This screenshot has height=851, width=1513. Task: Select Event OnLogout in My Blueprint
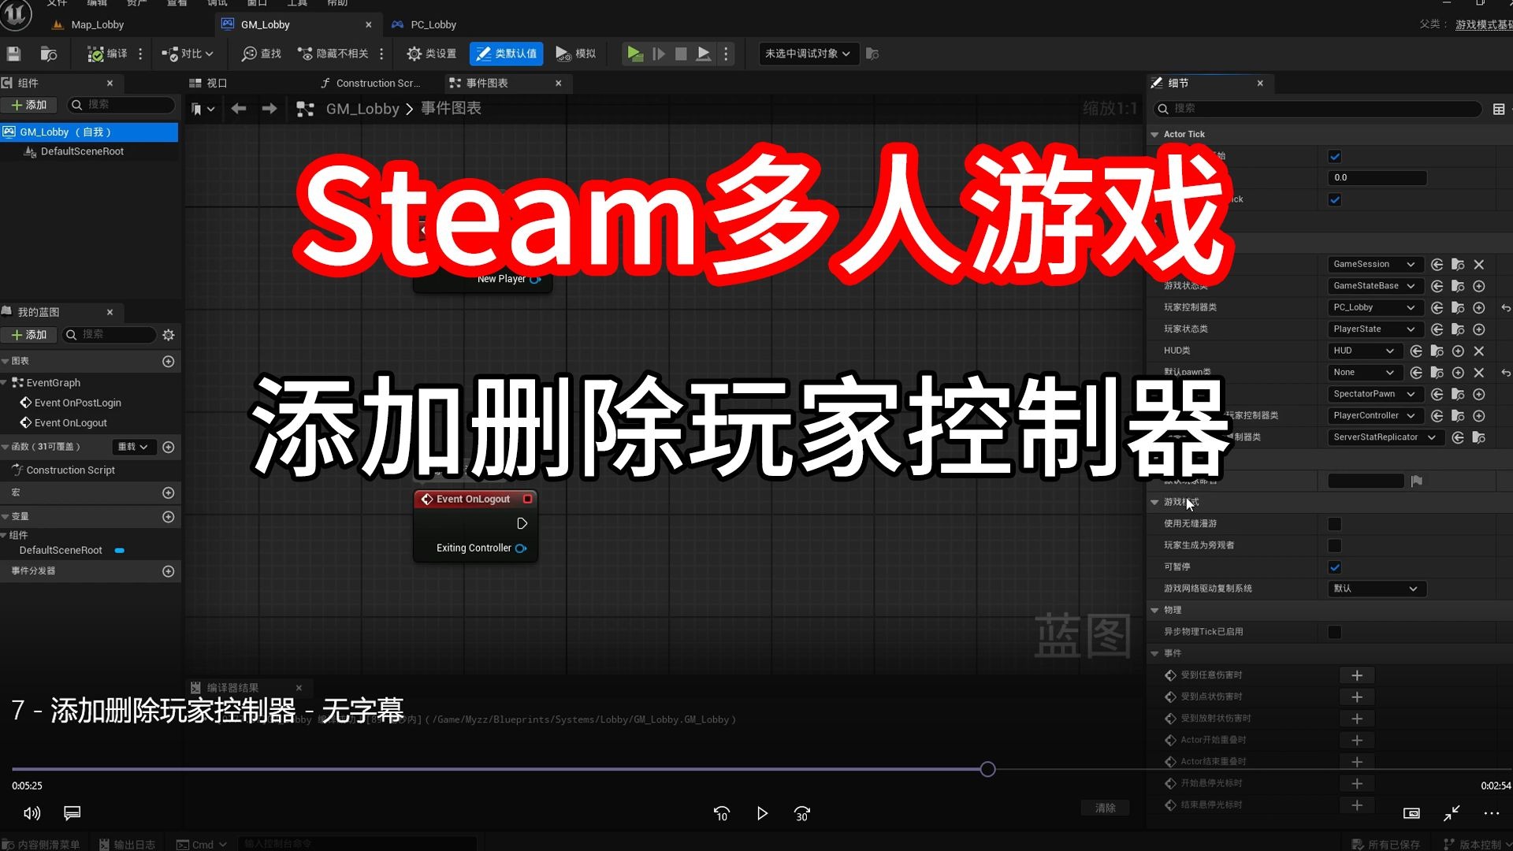70,423
